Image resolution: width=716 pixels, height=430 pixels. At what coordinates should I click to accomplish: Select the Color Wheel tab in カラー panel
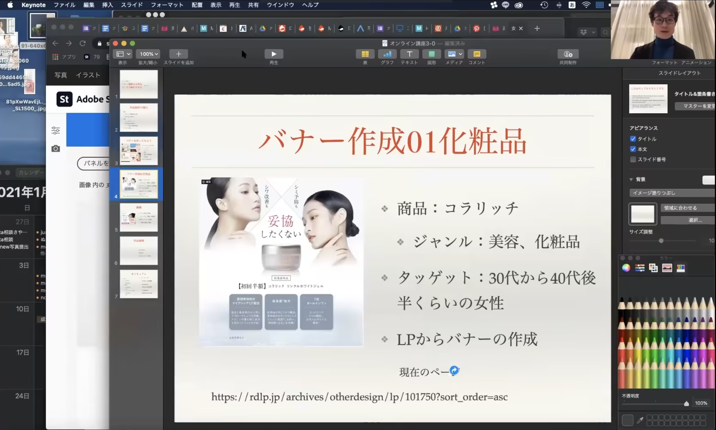coord(626,268)
